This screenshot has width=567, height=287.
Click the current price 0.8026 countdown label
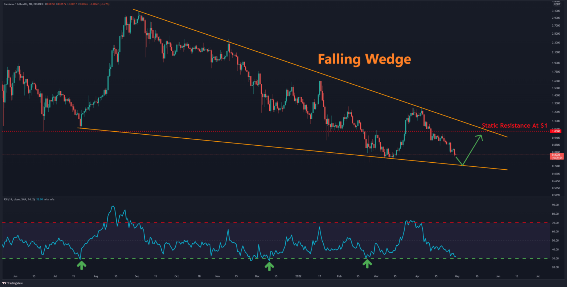pyautogui.click(x=555, y=156)
